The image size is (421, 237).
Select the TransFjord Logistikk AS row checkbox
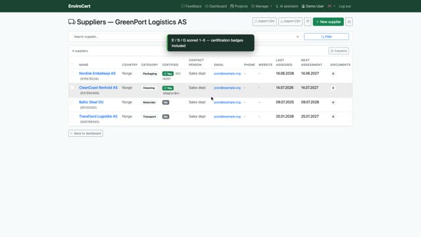(x=72, y=117)
